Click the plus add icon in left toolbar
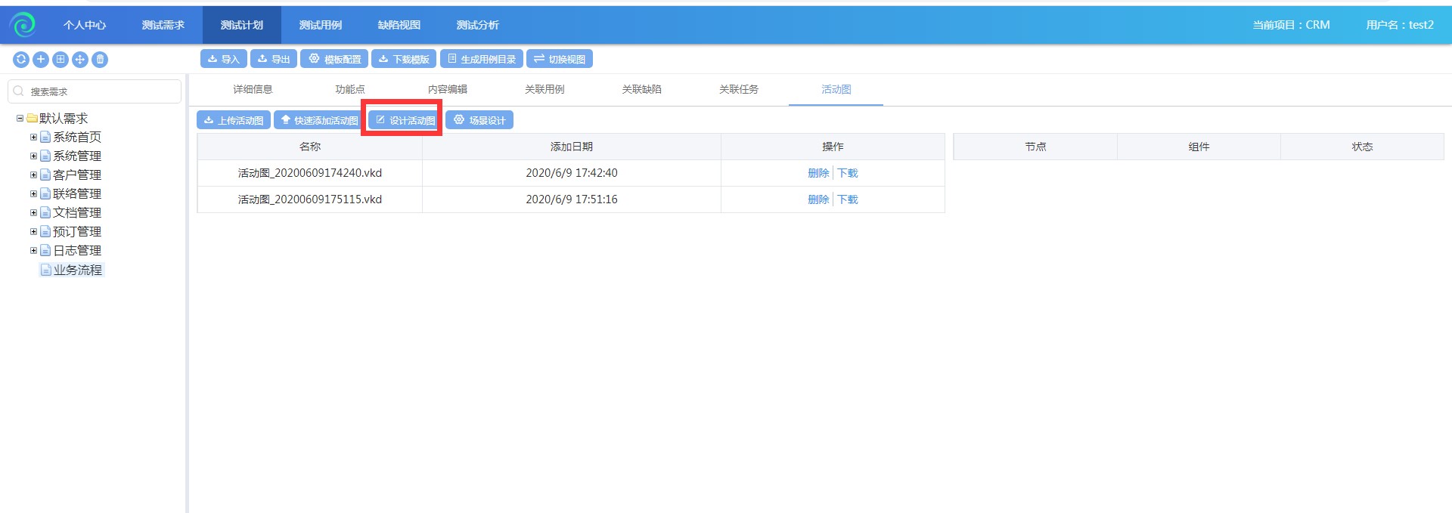The height and width of the screenshot is (513, 1452). pyautogui.click(x=41, y=60)
